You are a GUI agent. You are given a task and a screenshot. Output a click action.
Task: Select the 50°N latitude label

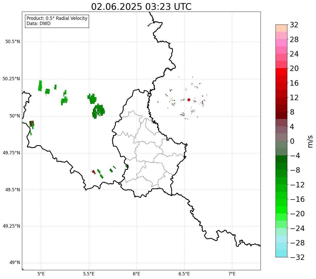(x=15, y=116)
